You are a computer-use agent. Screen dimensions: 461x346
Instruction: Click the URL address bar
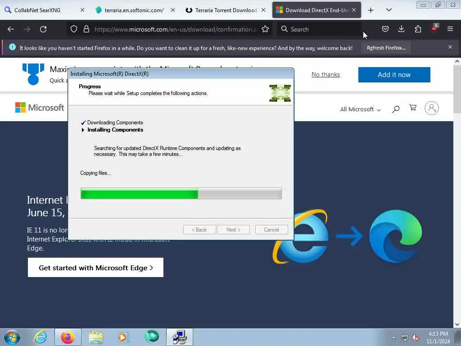(x=175, y=29)
